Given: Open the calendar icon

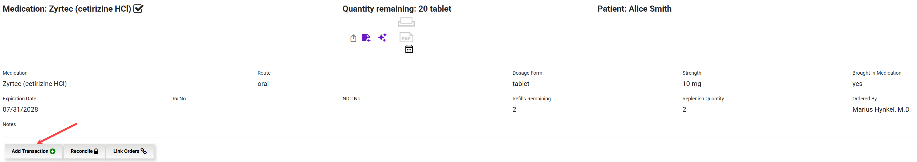Looking at the screenshot, I should 409,49.
